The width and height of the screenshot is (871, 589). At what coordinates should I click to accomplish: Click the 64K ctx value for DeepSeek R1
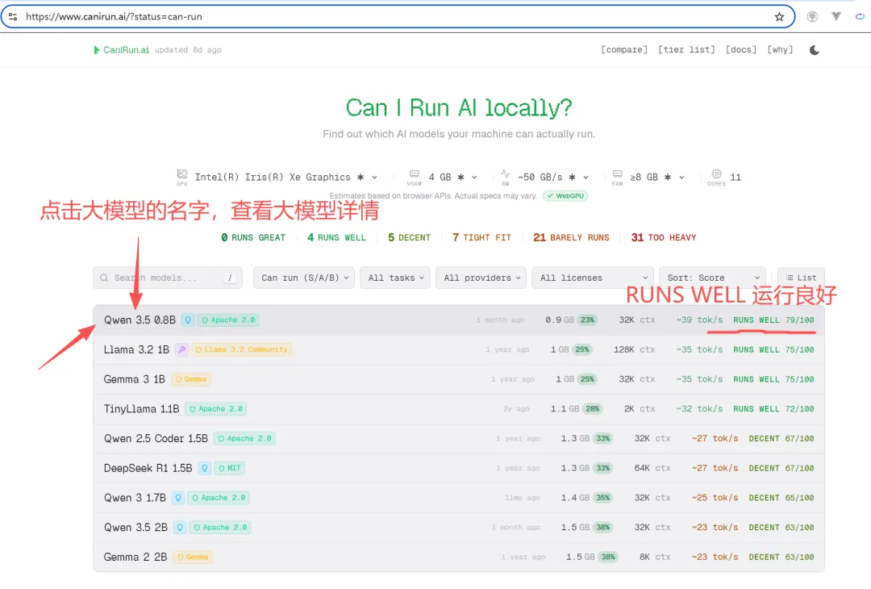[x=652, y=468]
